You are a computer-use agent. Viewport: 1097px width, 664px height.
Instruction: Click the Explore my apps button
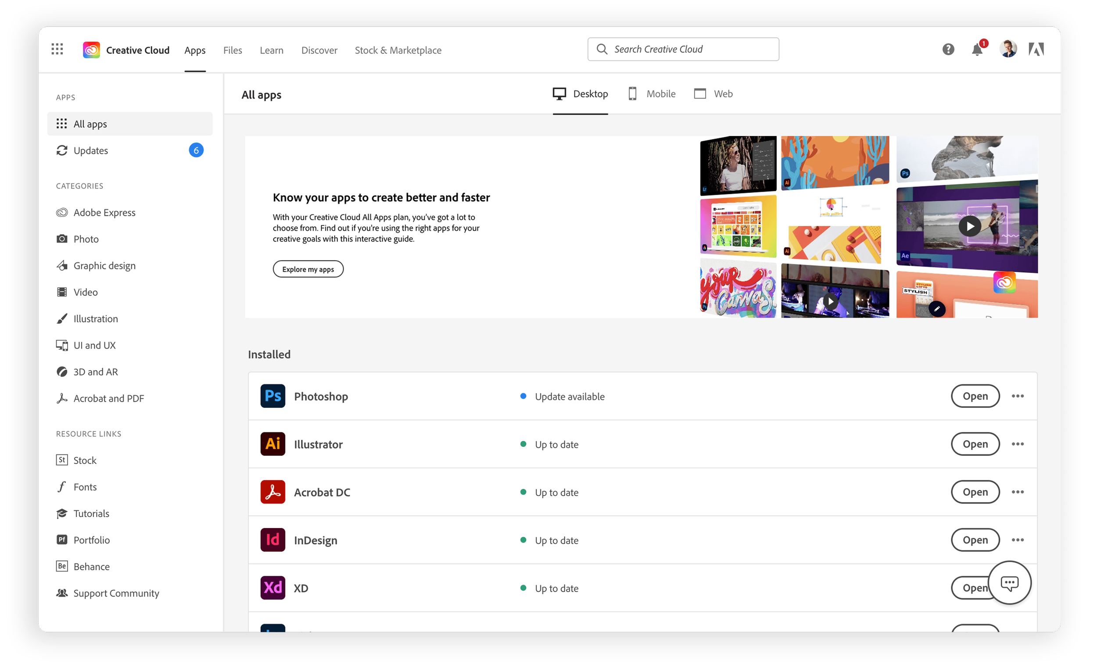click(x=308, y=269)
